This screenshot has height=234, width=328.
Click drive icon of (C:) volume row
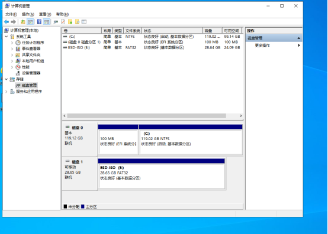[x=65, y=37]
